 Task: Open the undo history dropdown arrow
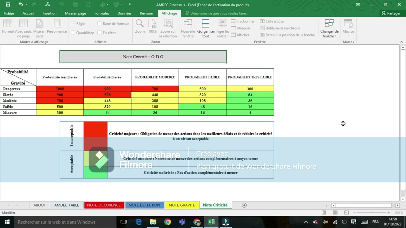pyautogui.click(x=26, y=4)
